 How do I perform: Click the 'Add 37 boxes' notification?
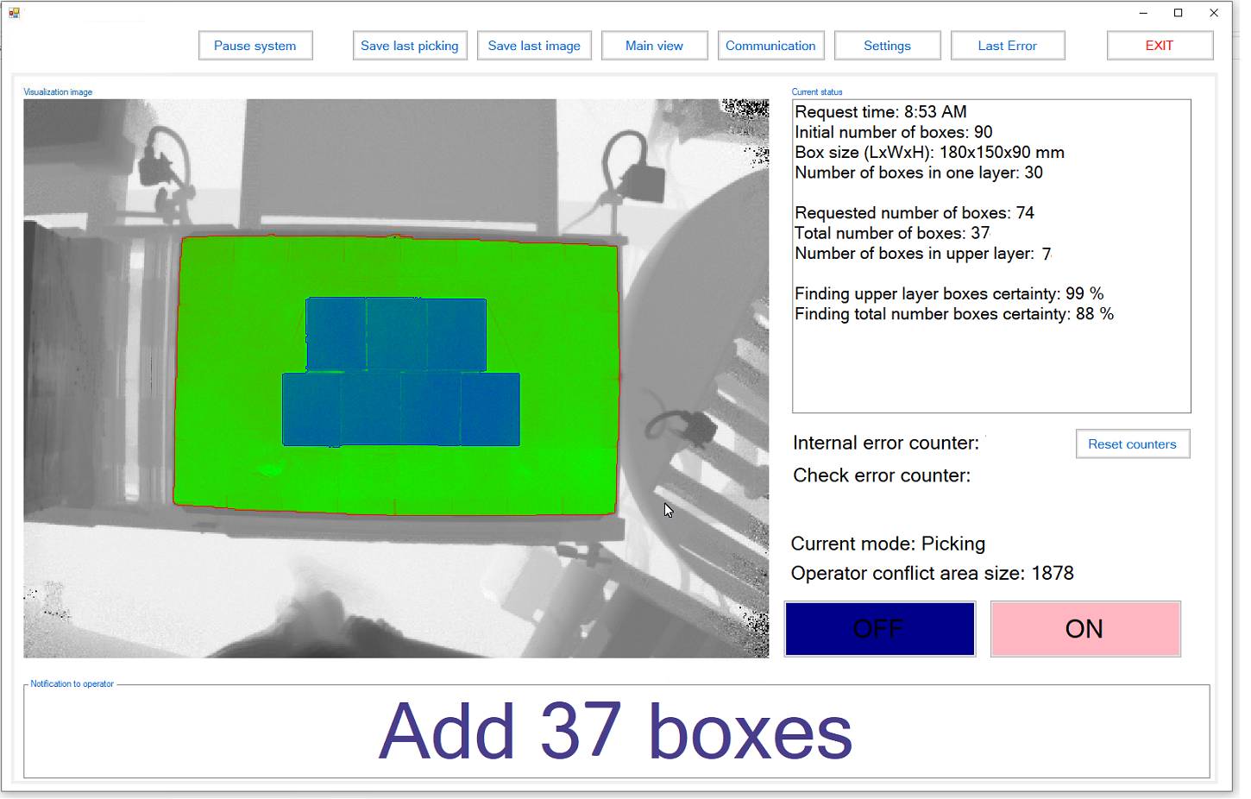[616, 732]
